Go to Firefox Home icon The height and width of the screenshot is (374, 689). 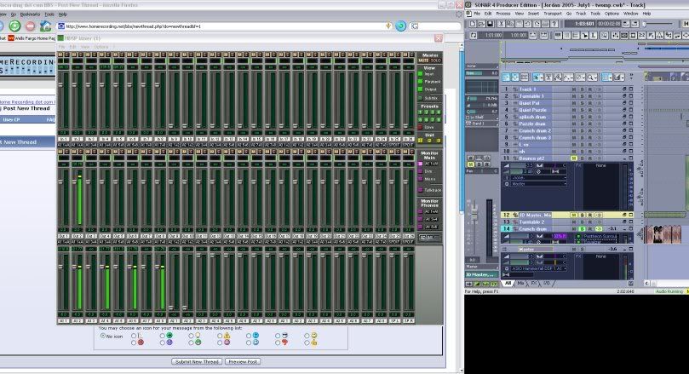45,26
